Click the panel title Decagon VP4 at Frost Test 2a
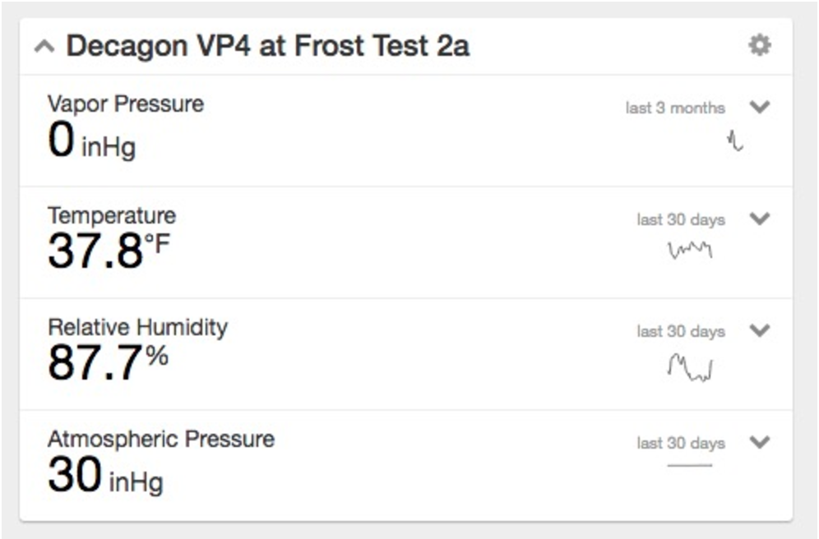Screen dimensions: 819x539 (267, 46)
